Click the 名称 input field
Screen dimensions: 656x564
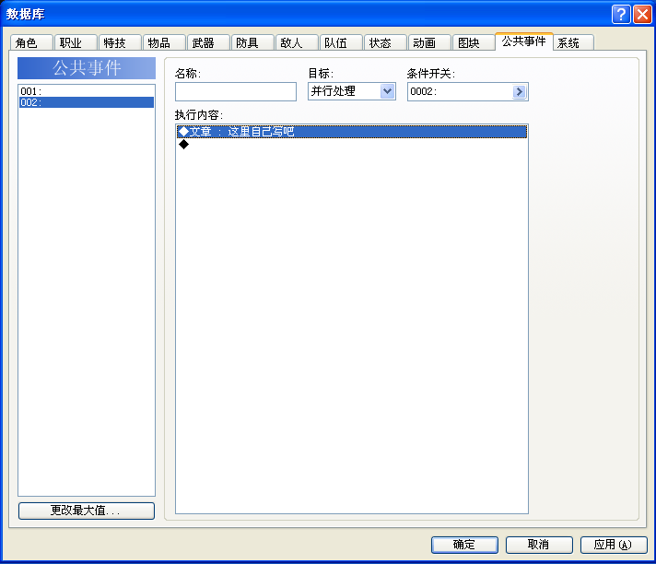tap(236, 91)
